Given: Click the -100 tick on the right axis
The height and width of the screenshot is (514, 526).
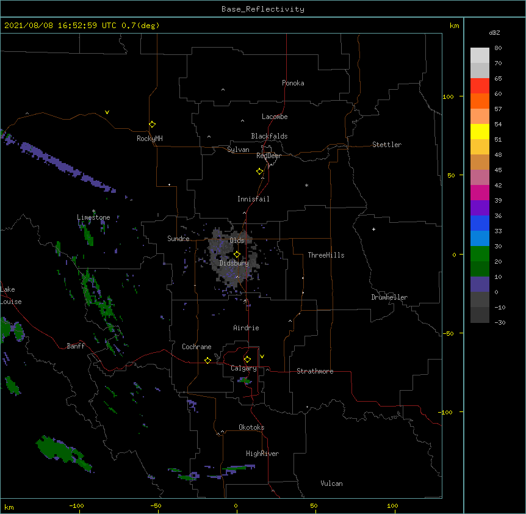Looking at the screenshot, I should click(446, 412).
